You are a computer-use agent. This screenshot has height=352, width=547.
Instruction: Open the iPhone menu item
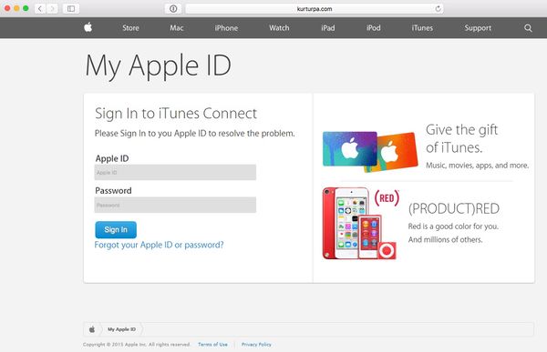click(x=226, y=28)
